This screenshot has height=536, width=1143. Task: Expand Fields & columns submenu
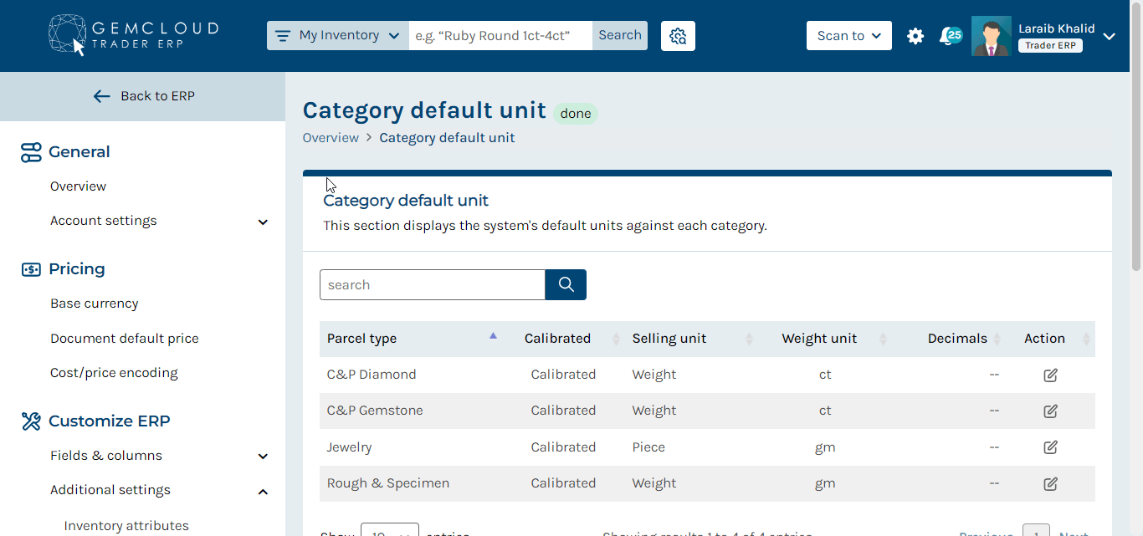[x=263, y=456]
